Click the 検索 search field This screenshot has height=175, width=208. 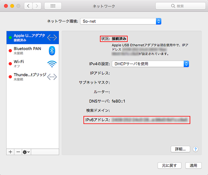[x=180, y=6]
